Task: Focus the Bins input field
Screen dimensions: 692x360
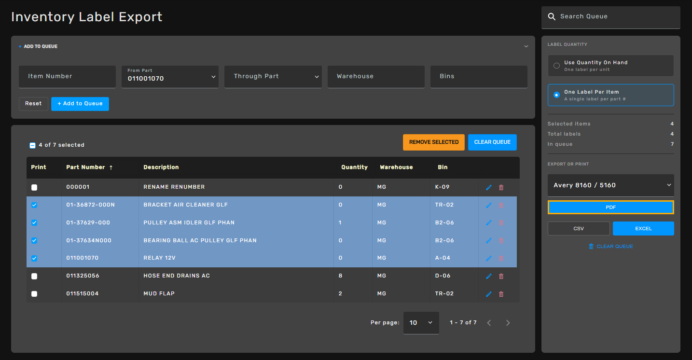Action: click(479, 77)
